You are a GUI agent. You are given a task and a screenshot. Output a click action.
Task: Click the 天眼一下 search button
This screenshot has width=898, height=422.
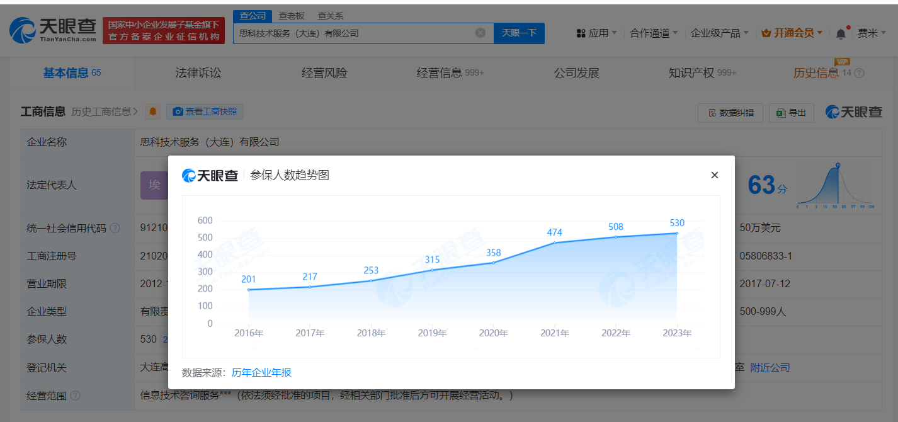(519, 33)
